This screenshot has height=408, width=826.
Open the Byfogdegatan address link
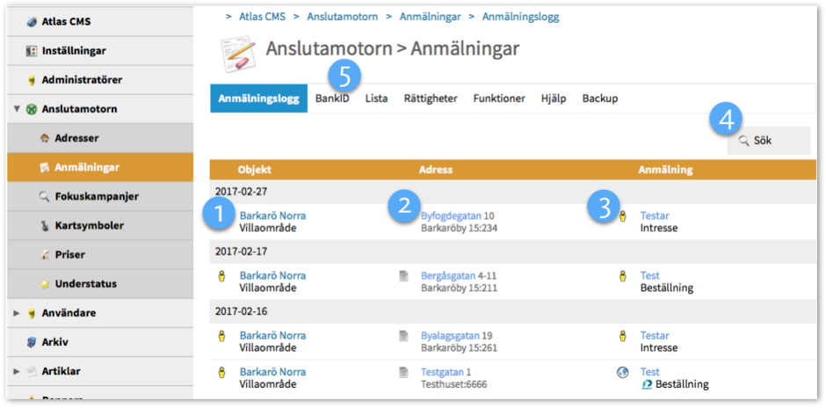(450, 215)
